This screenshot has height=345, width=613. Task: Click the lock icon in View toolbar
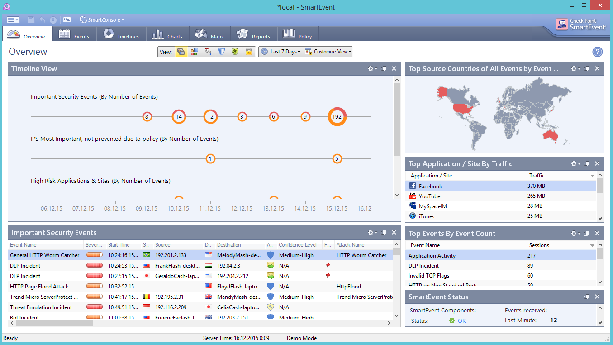coord(248,52)
